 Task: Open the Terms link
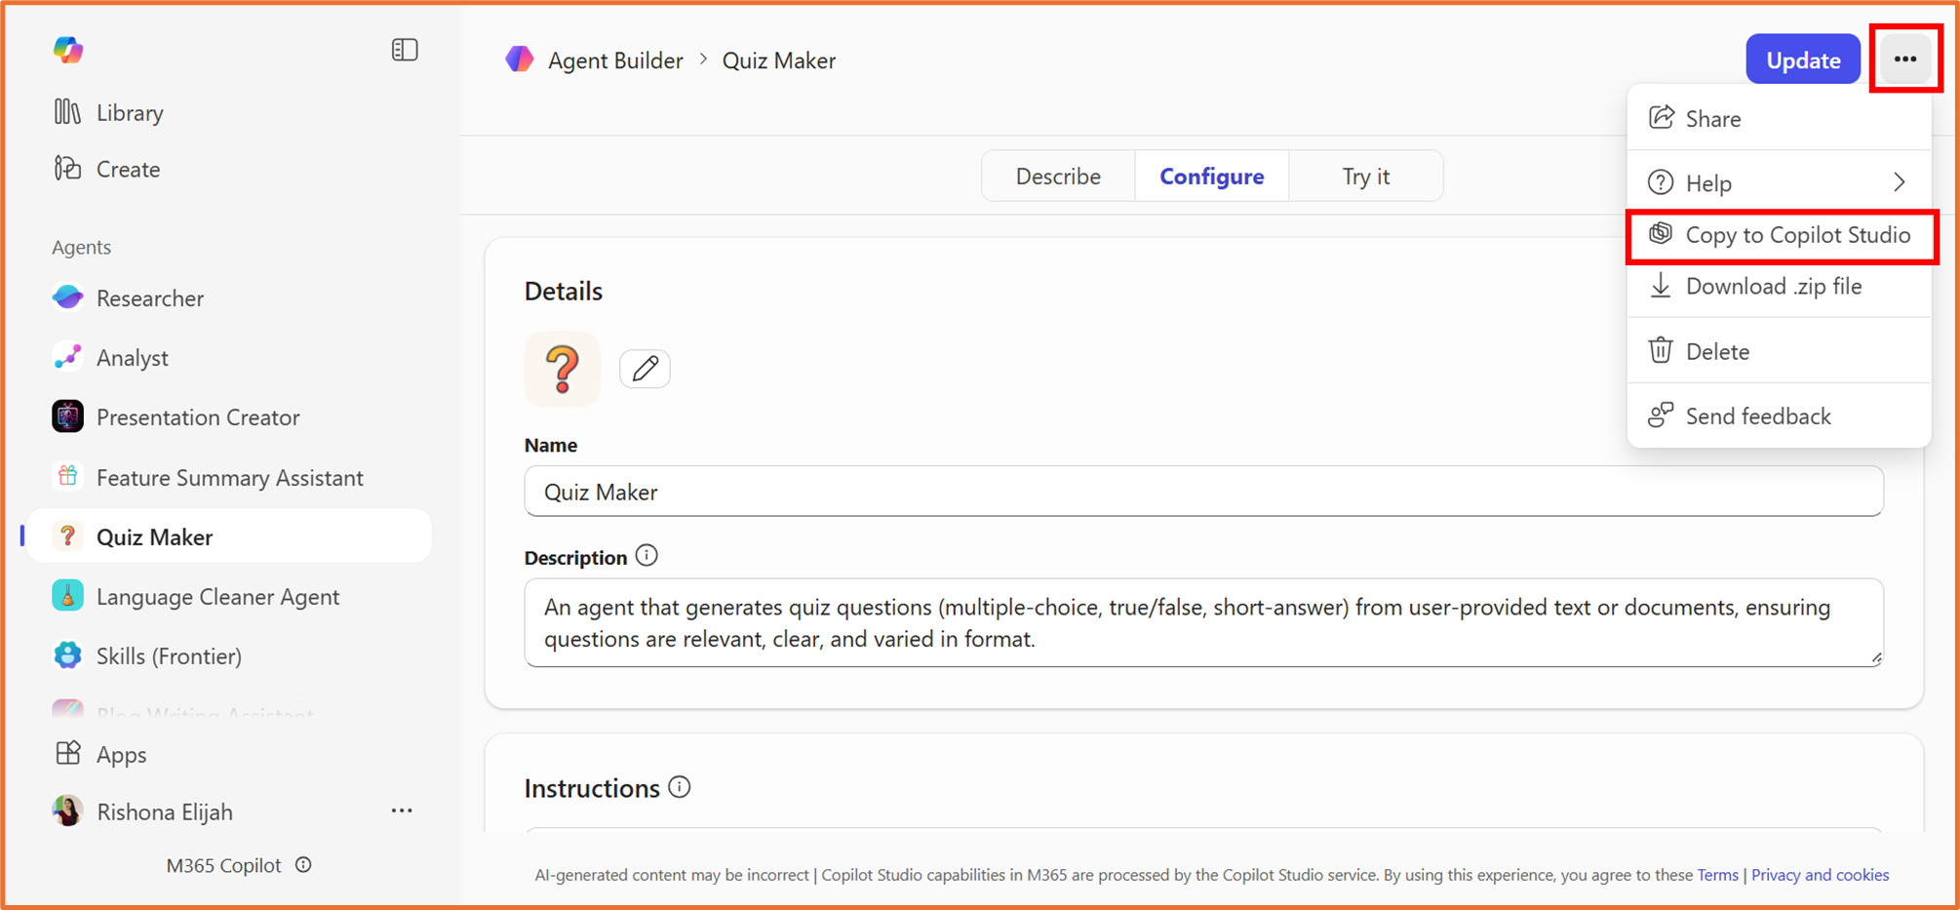[x=1717, y=875]
